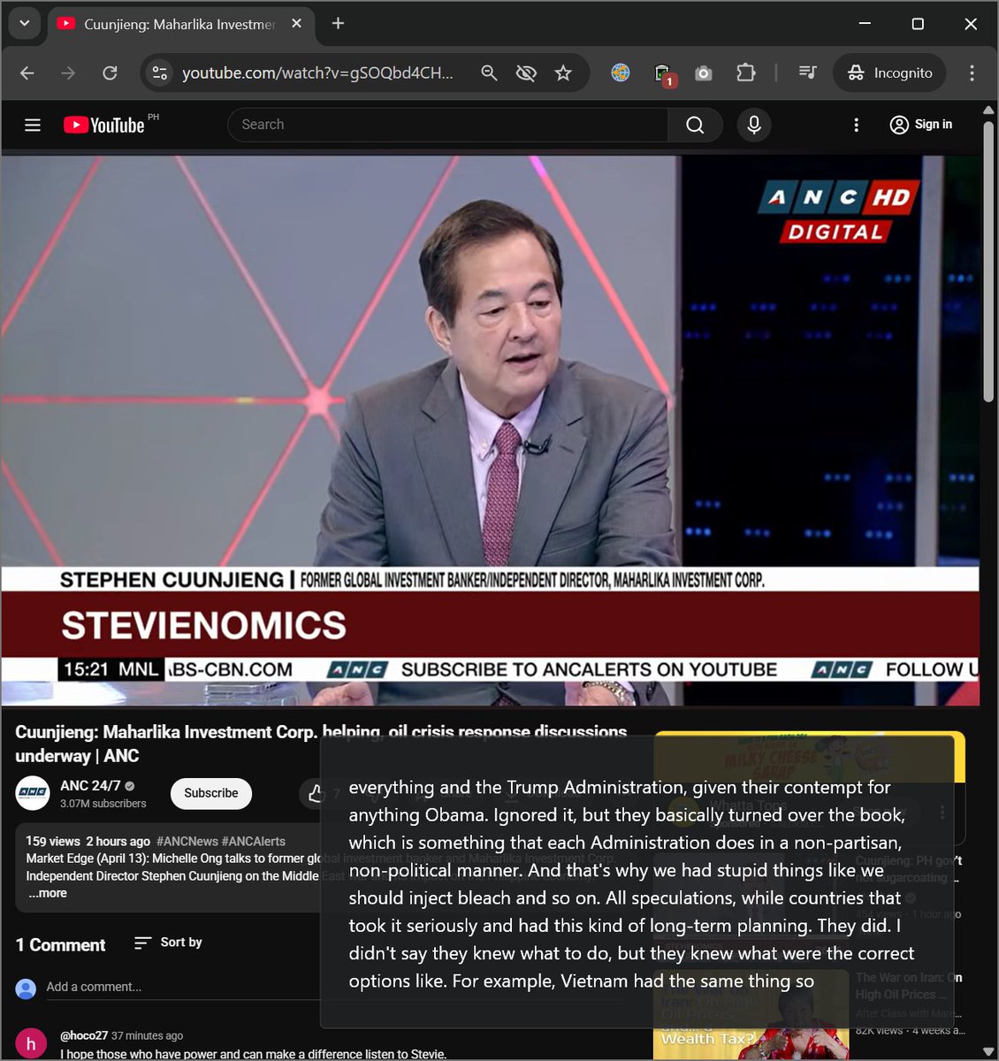Click the video title text

point(321,744)
